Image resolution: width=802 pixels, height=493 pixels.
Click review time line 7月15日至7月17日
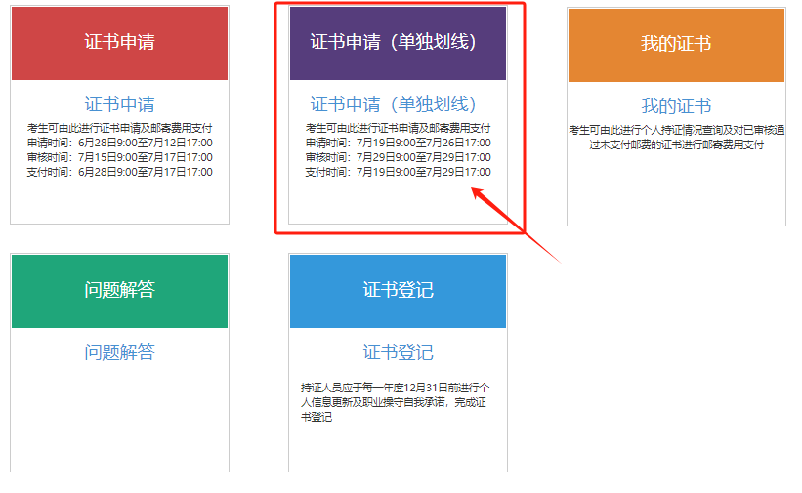pyautogui.click(x=119, y=157)
